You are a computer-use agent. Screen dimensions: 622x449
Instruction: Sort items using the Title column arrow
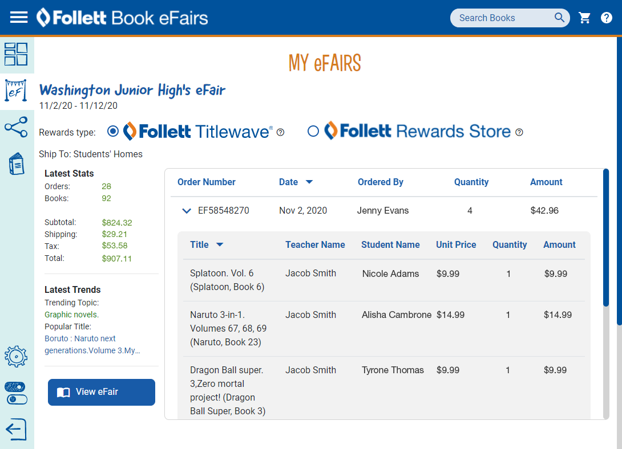[220, 244]
